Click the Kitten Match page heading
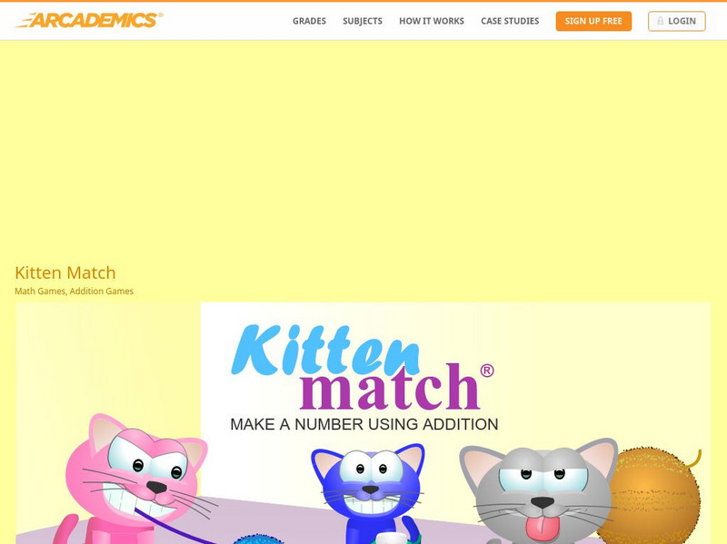727x544 pixels. [65, 272]
